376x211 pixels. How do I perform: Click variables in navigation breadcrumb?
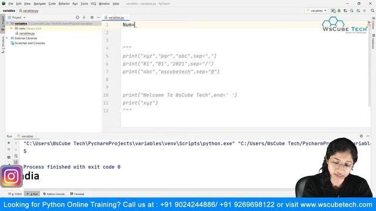coord(9,11)
